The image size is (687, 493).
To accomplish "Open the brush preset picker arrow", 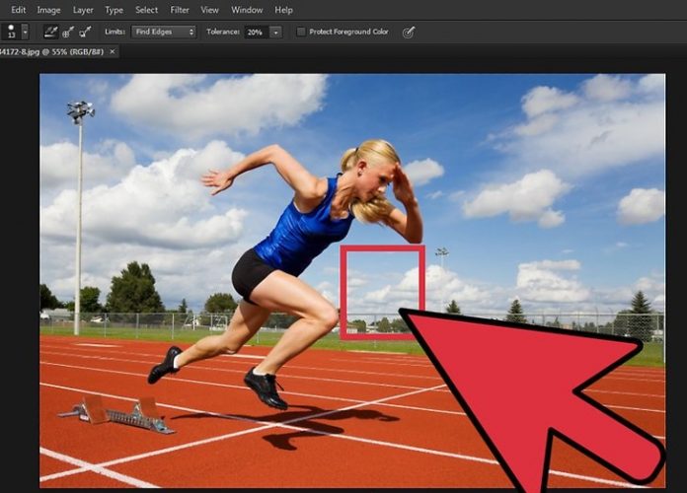I will [x=25, y=32].
